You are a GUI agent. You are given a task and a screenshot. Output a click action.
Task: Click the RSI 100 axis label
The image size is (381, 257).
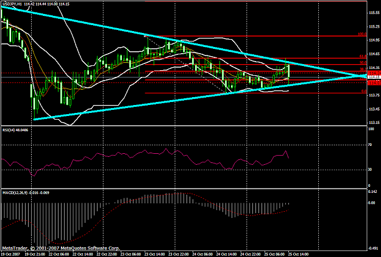pyautogui.click(x=371, y=129)
